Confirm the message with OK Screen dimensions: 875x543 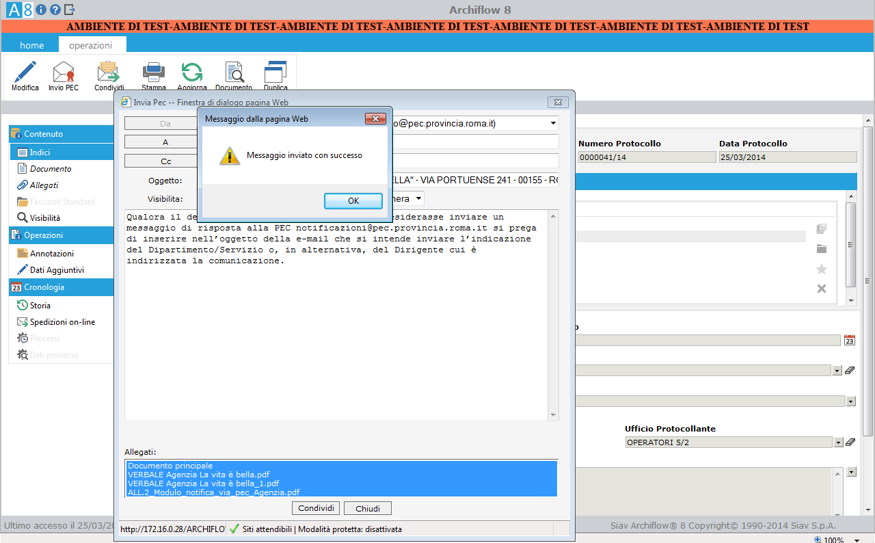[353, 201]
